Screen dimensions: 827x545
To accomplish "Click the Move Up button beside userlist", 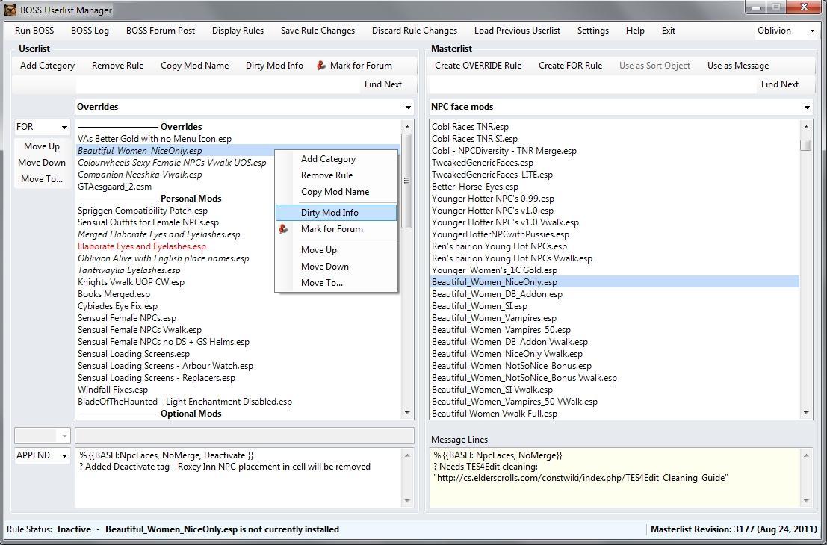I will [42, 146].
